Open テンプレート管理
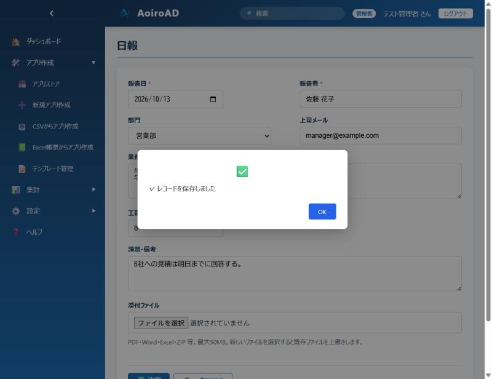 (52, 169)
